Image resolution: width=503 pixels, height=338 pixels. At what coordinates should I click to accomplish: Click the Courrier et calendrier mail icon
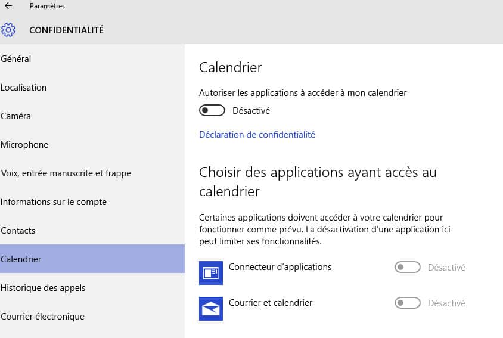211,308
